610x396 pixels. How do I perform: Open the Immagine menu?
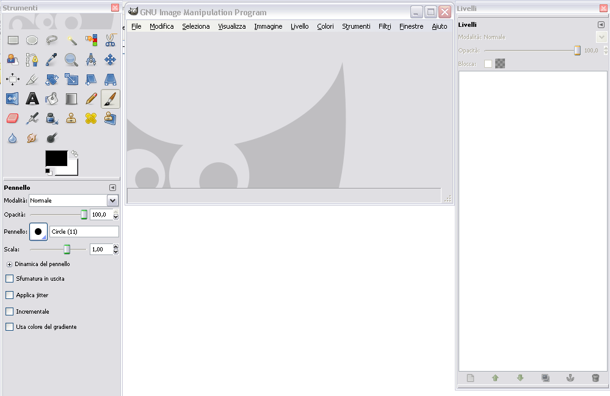tap(268, 26)
